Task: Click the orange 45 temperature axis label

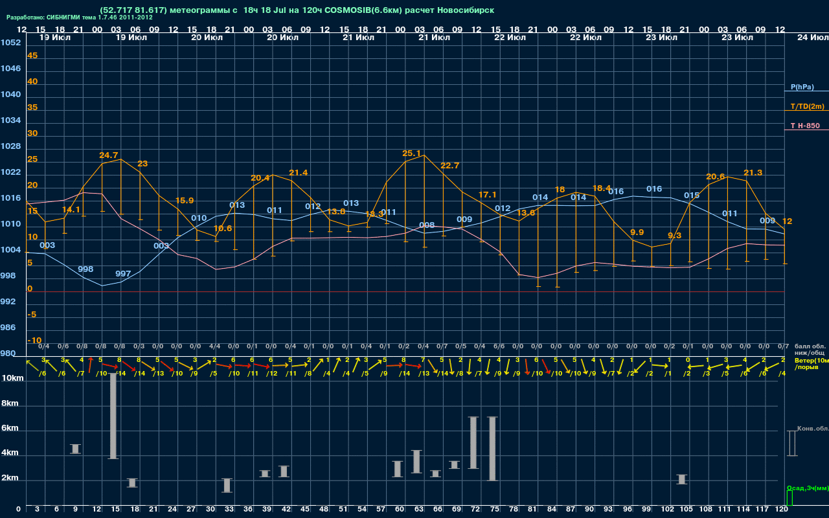Action: [x=32, y=56]
